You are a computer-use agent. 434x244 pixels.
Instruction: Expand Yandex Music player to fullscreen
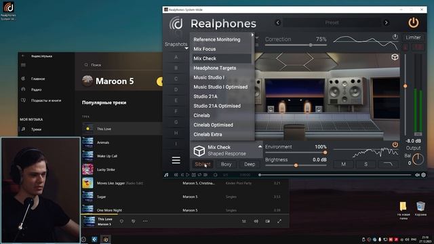[279, 222]
